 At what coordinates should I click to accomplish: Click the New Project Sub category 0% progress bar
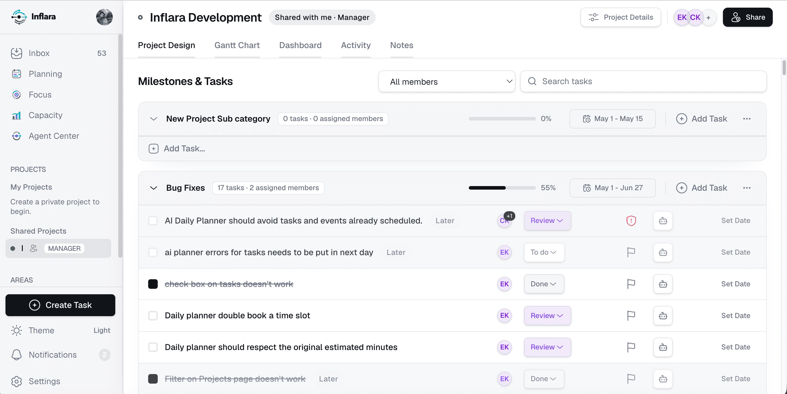tap(502, 119)
